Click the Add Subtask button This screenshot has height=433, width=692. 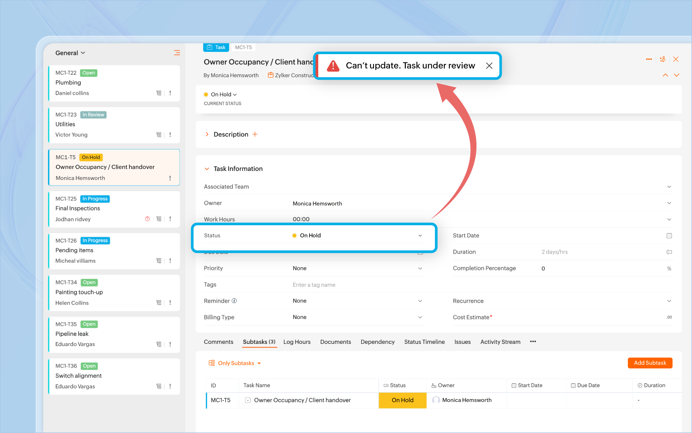click(649, 363)
